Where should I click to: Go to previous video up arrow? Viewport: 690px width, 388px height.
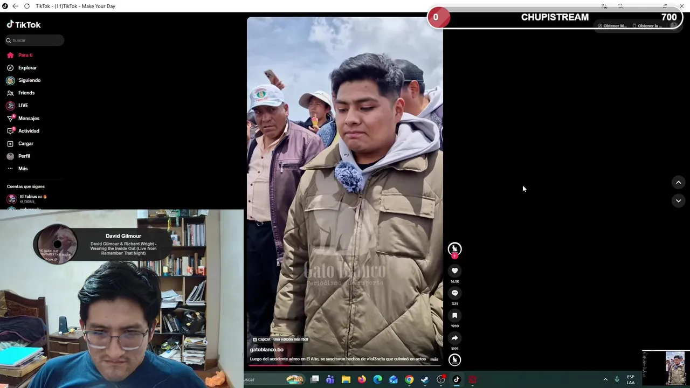(x=678, y=182)
